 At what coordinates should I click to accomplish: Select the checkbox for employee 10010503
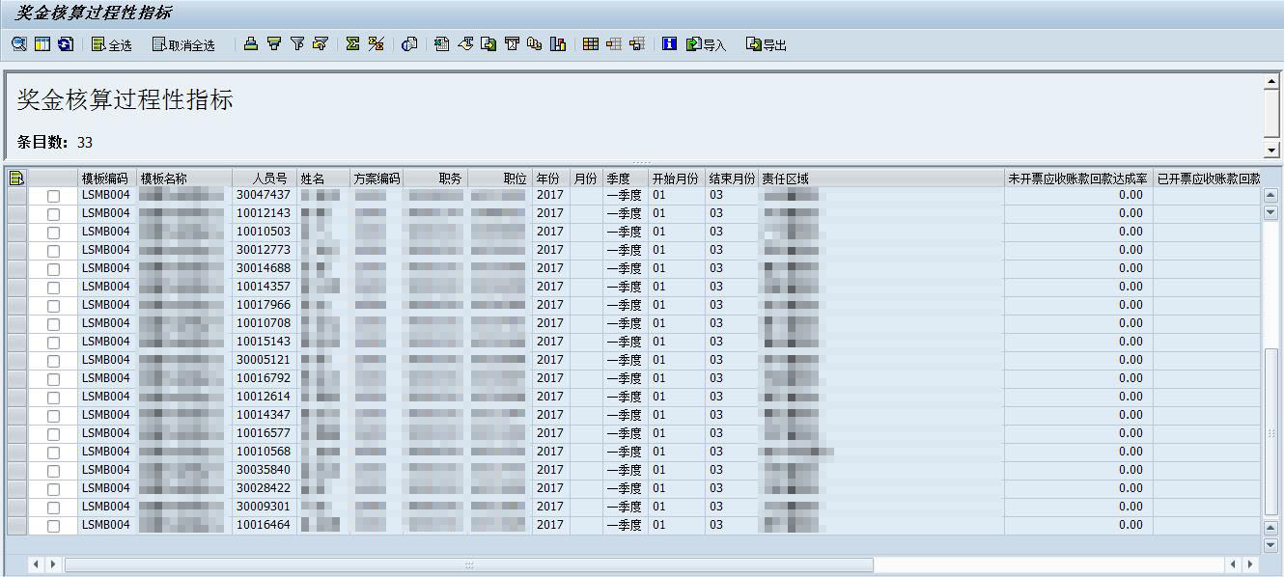[53, 233]
